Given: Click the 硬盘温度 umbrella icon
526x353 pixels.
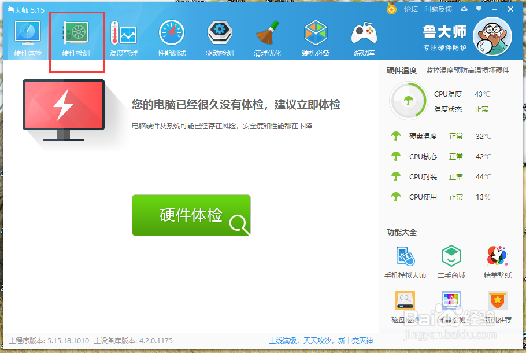Looking at the screenshot, I should point(396,136).
